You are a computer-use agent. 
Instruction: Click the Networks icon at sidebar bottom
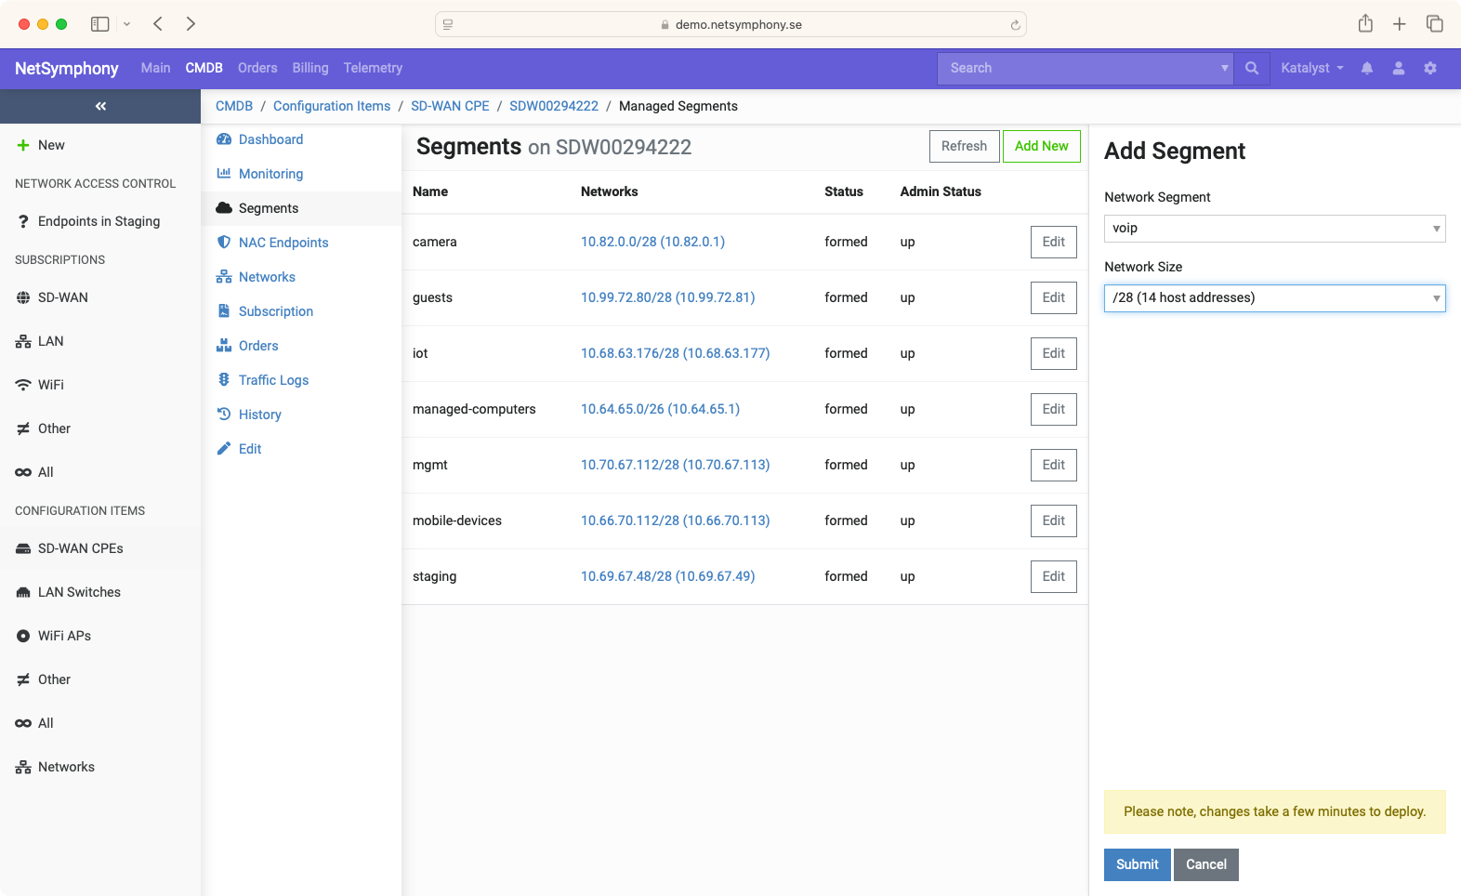(x=23, y=767)
